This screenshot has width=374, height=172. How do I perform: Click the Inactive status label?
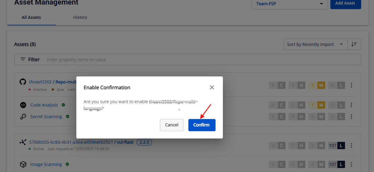(40, 90)
